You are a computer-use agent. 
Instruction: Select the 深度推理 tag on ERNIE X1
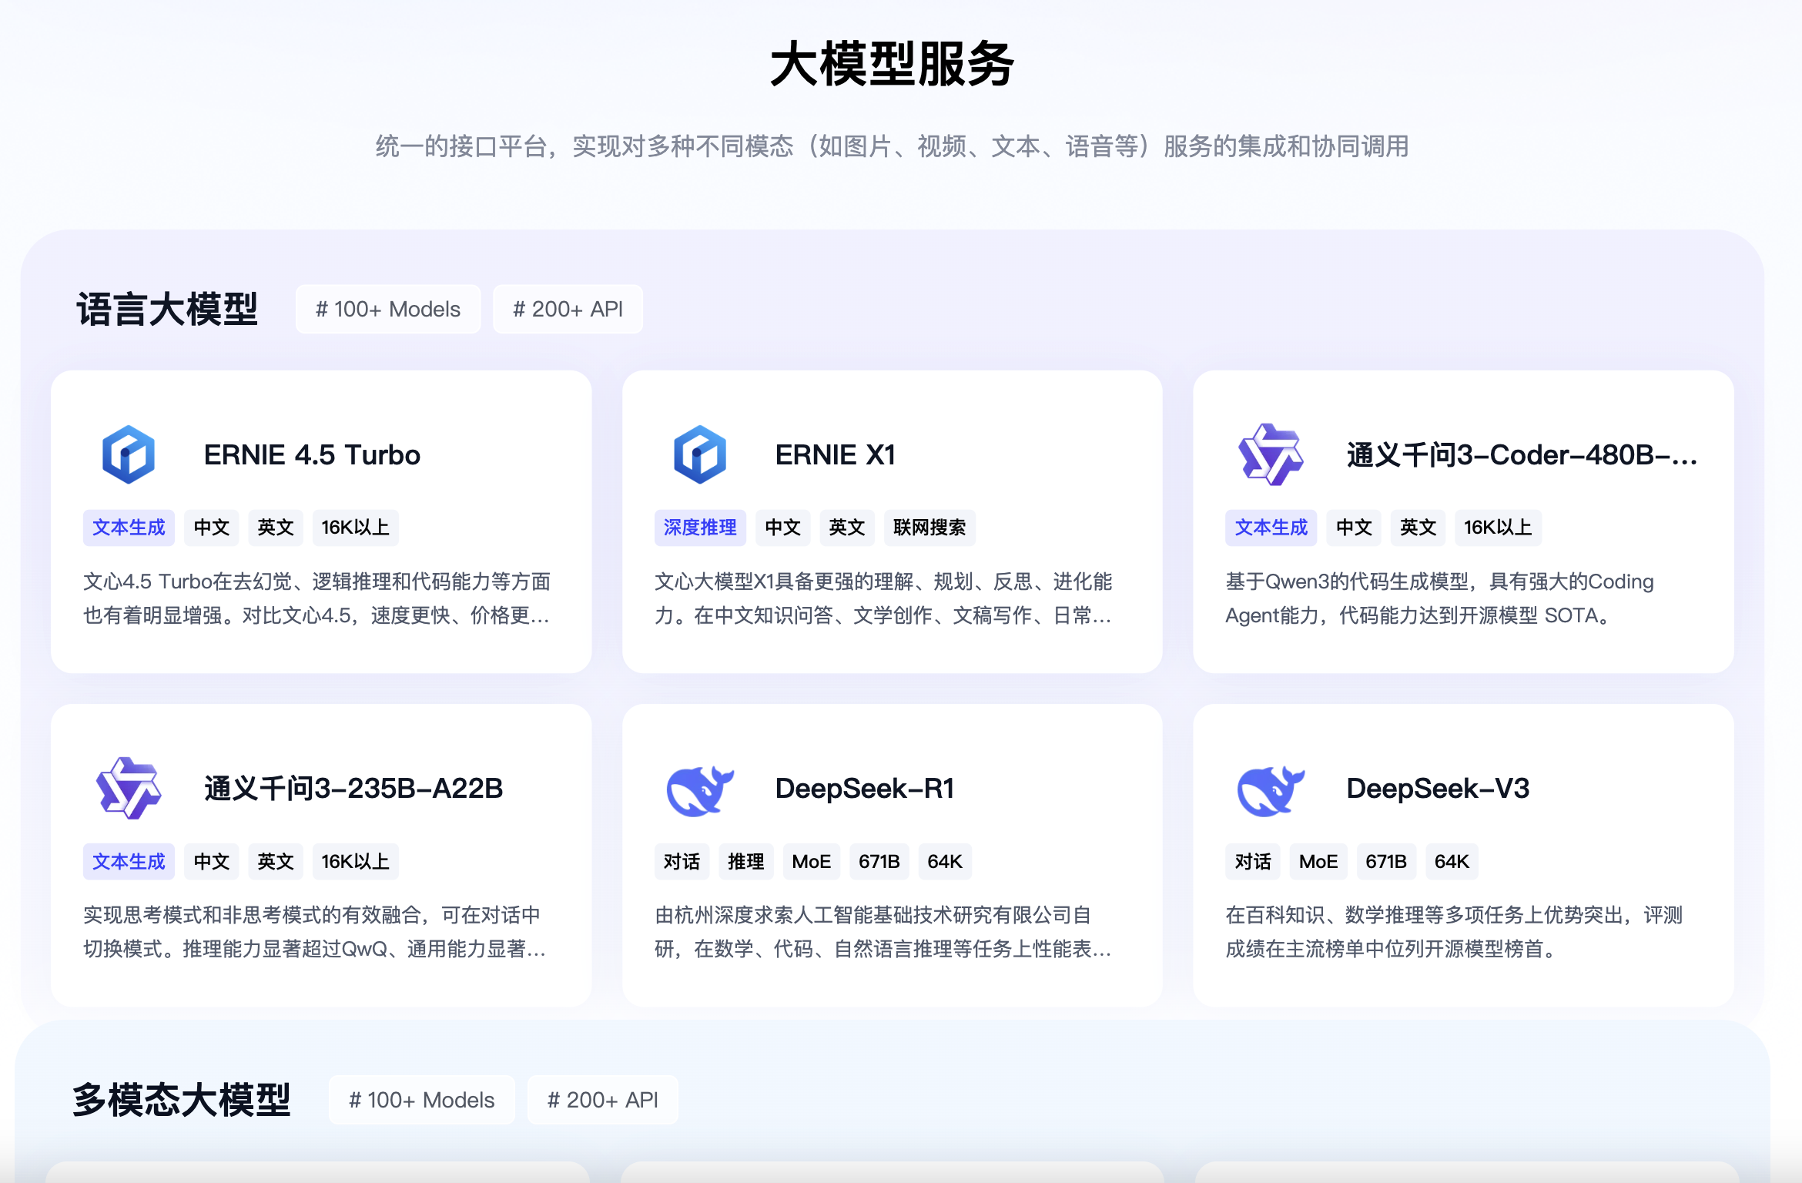tap(700, 528)
